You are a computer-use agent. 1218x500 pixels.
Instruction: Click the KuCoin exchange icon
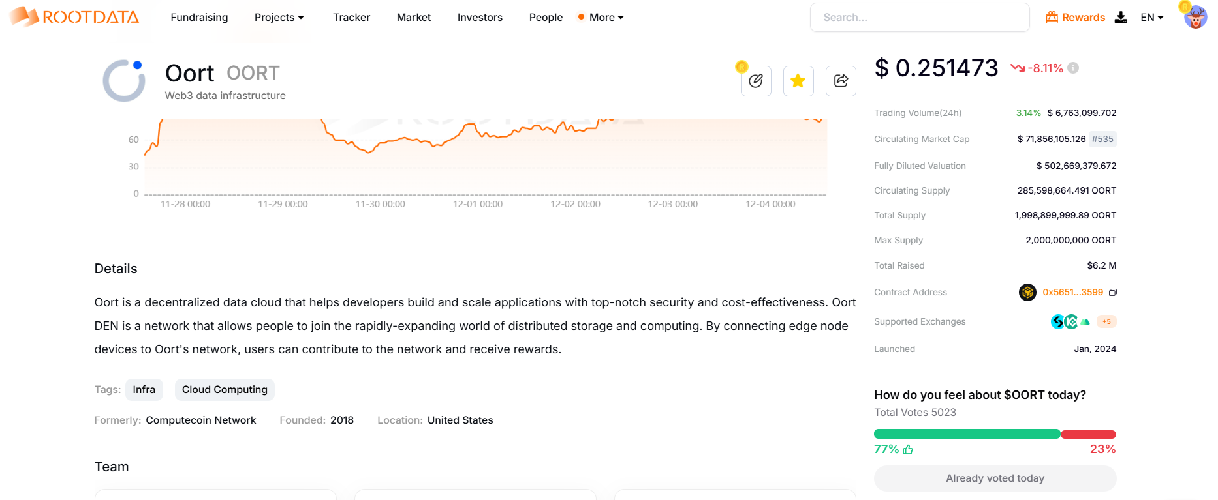[1071, 321]
